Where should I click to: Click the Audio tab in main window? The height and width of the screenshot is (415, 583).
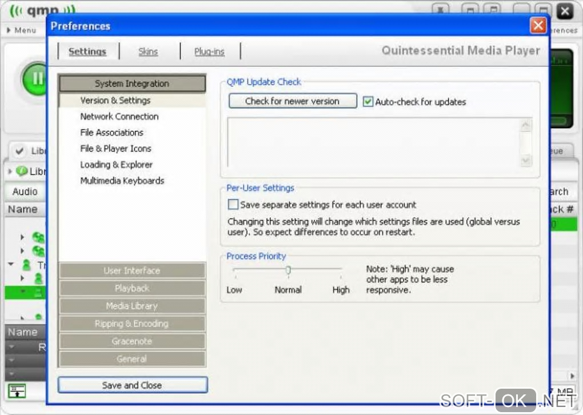[25, 192]
